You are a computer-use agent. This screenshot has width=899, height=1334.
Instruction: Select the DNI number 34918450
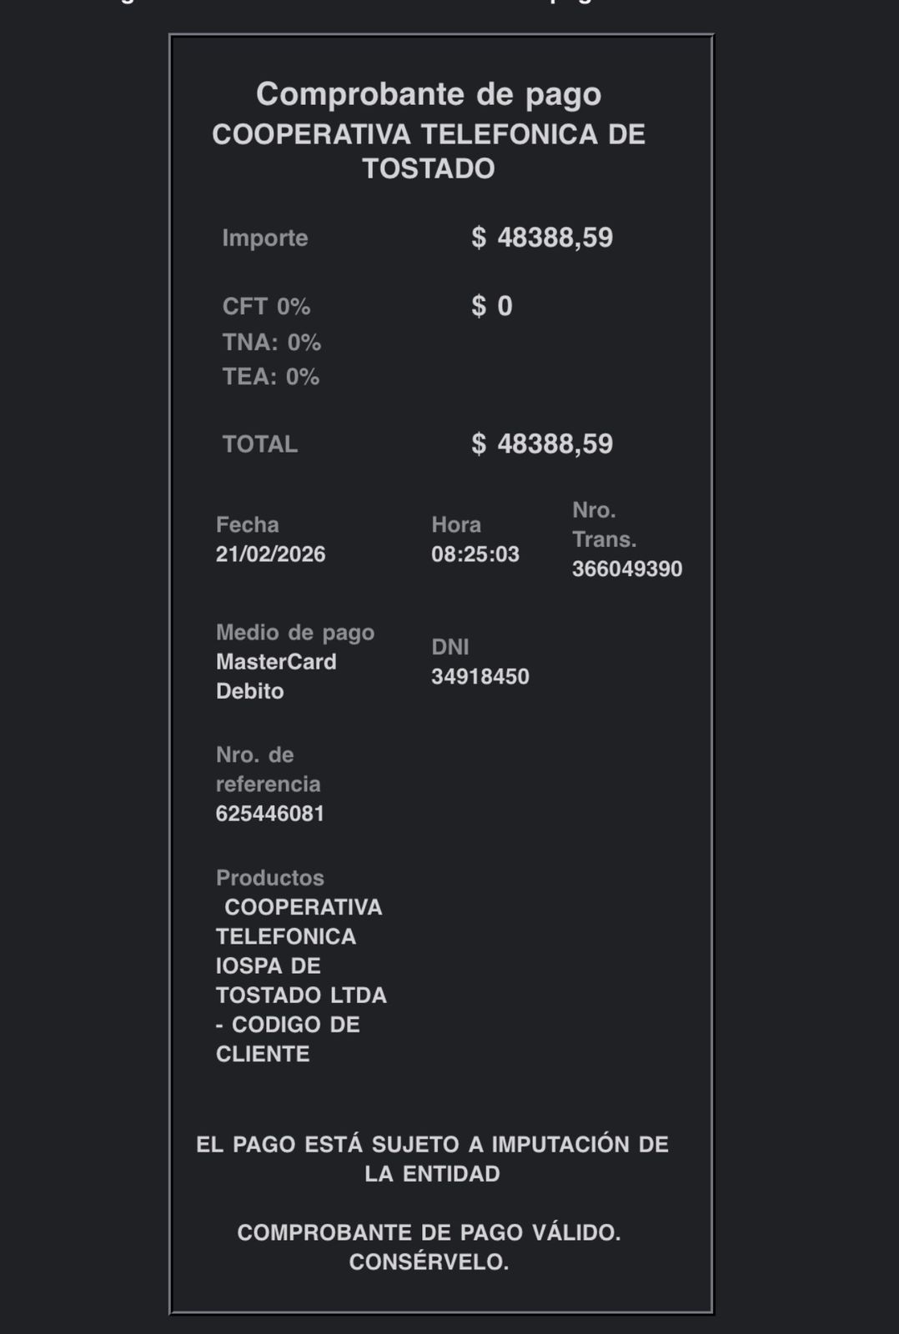click(x=480, y=676)
